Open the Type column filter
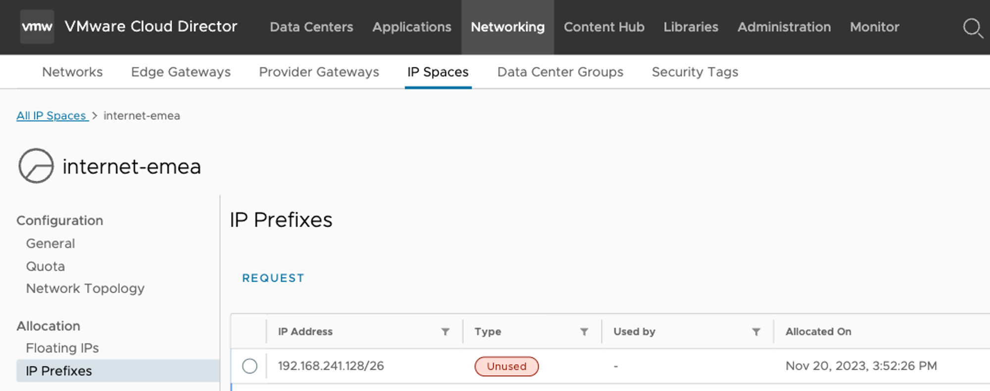The width and height of the screenshot is (990, 391). click(x=584, y=332)
